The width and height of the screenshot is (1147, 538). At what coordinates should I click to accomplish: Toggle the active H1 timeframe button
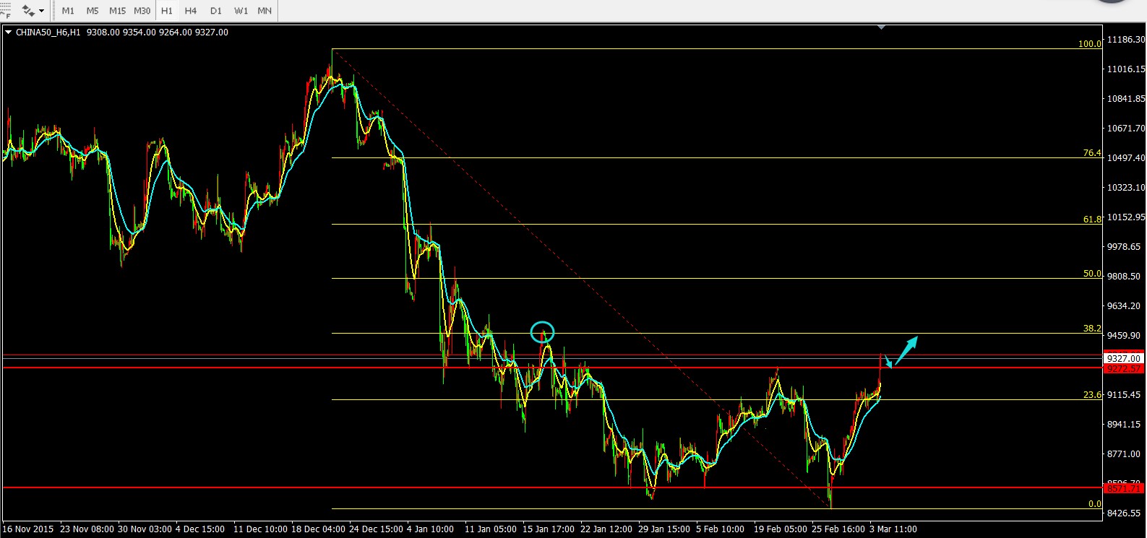(167, 11)
